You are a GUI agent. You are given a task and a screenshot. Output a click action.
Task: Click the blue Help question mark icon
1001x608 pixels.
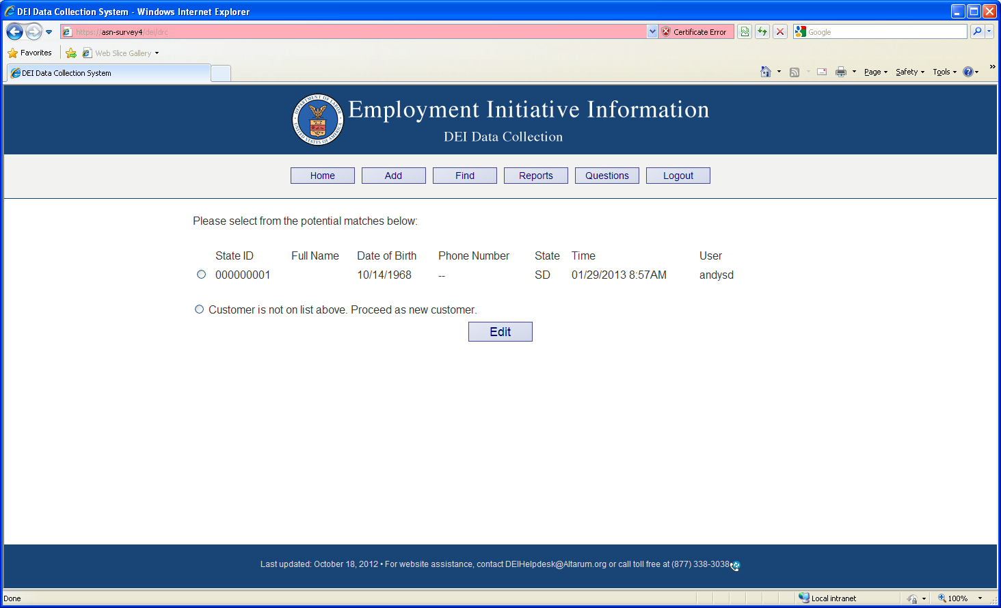pos(967,72)
